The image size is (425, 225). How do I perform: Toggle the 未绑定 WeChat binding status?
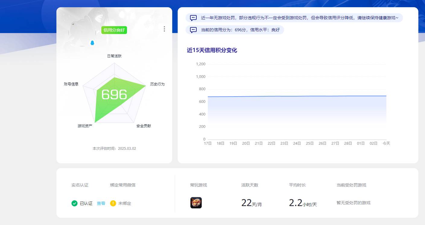point(125,203)
